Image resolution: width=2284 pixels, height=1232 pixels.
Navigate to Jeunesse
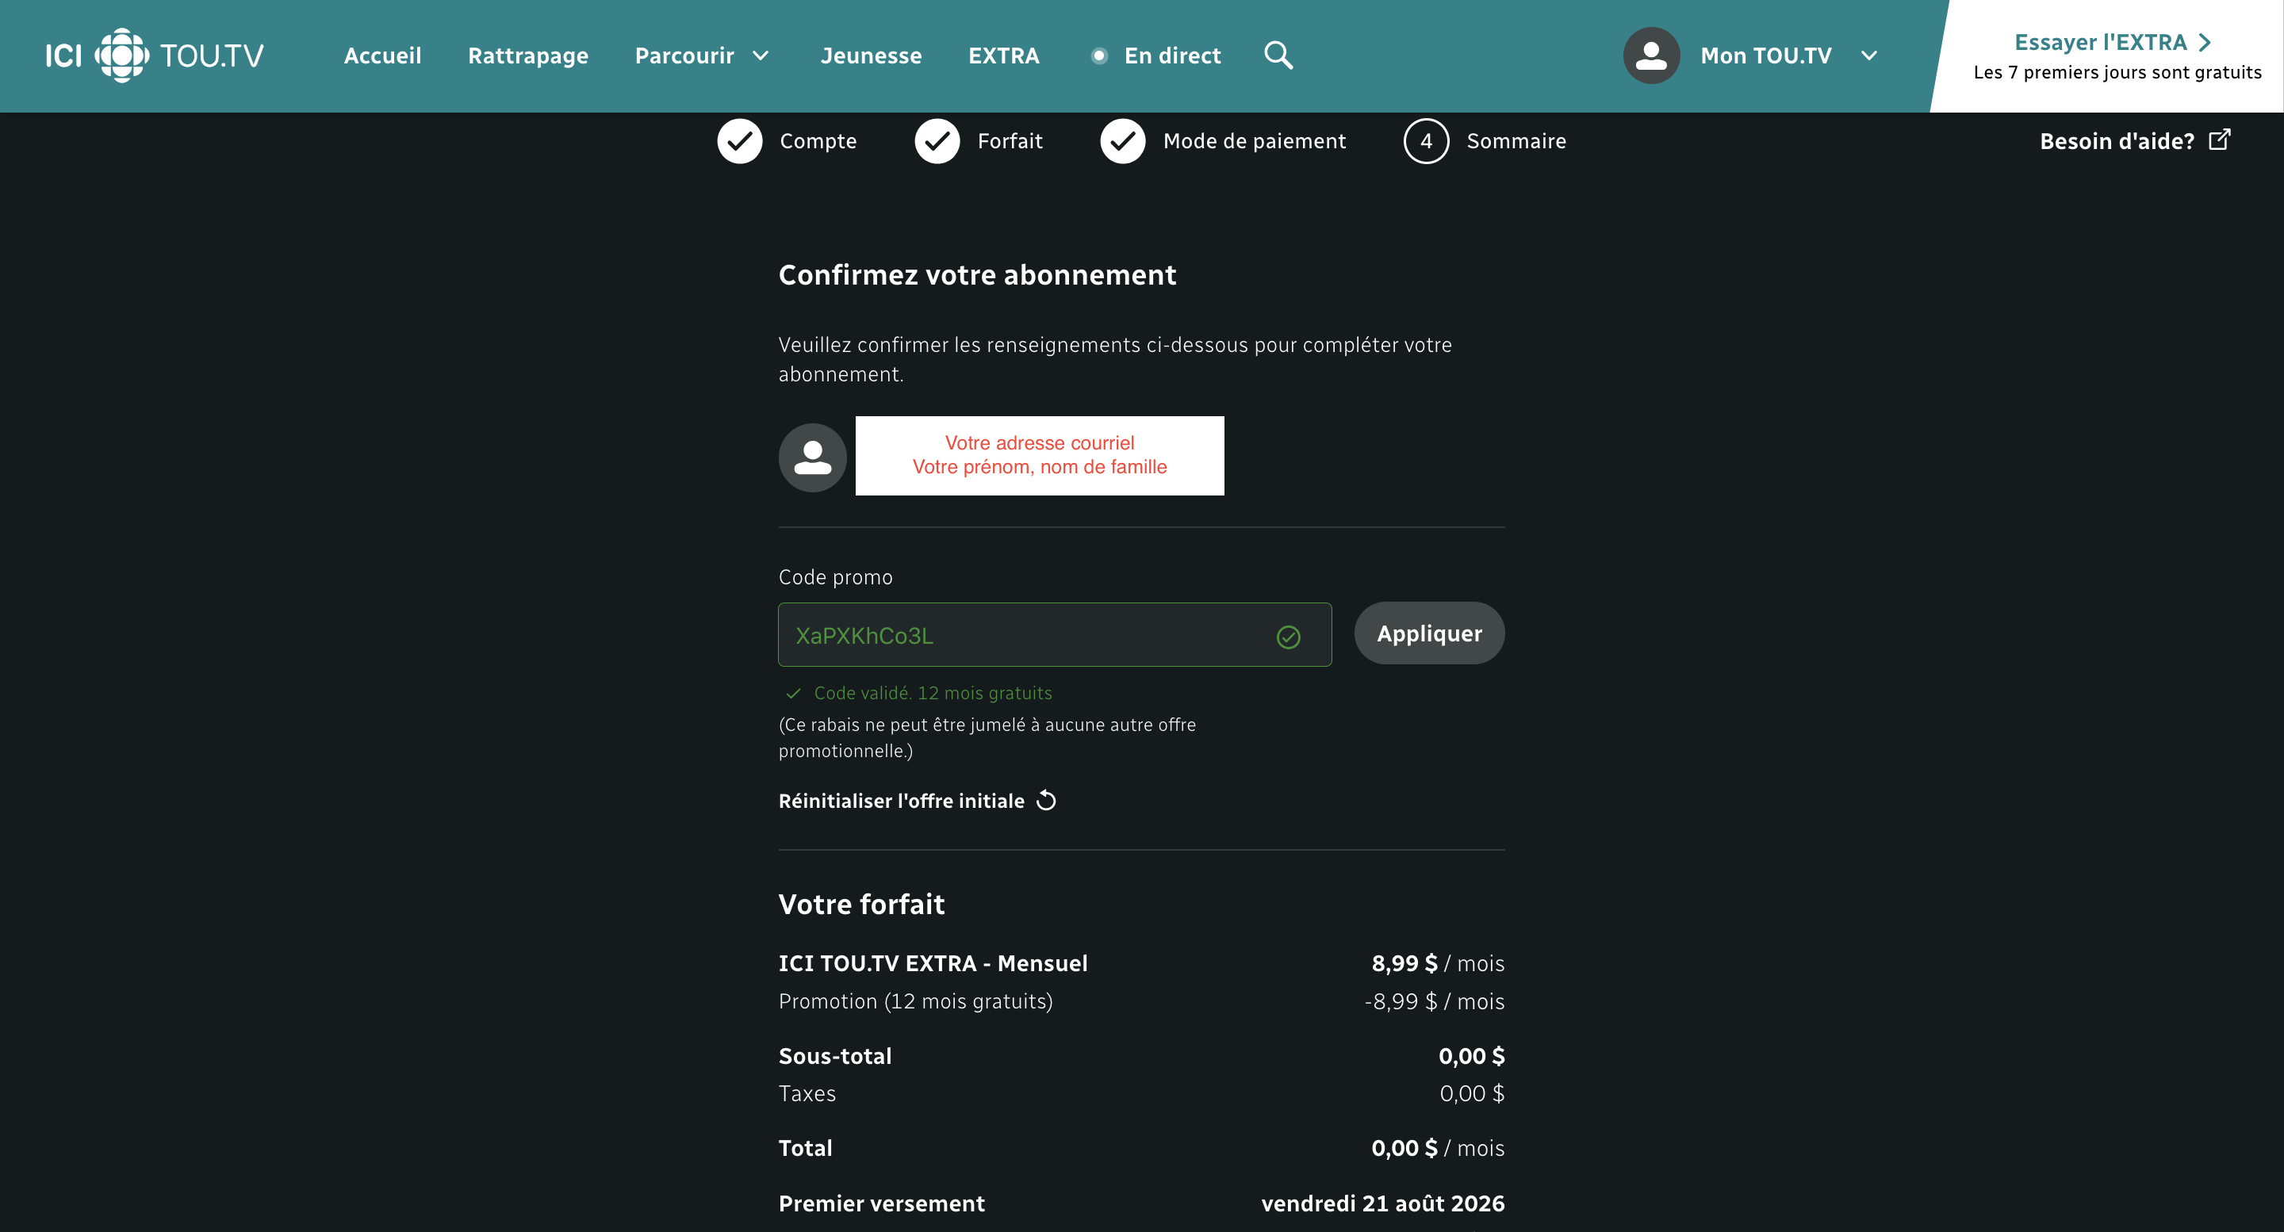(x=871, y=55)
